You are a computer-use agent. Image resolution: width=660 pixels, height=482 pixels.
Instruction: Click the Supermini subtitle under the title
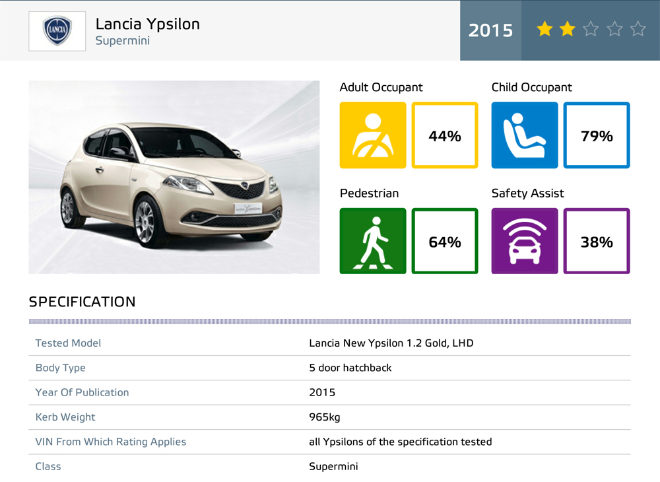click(123, 41)
